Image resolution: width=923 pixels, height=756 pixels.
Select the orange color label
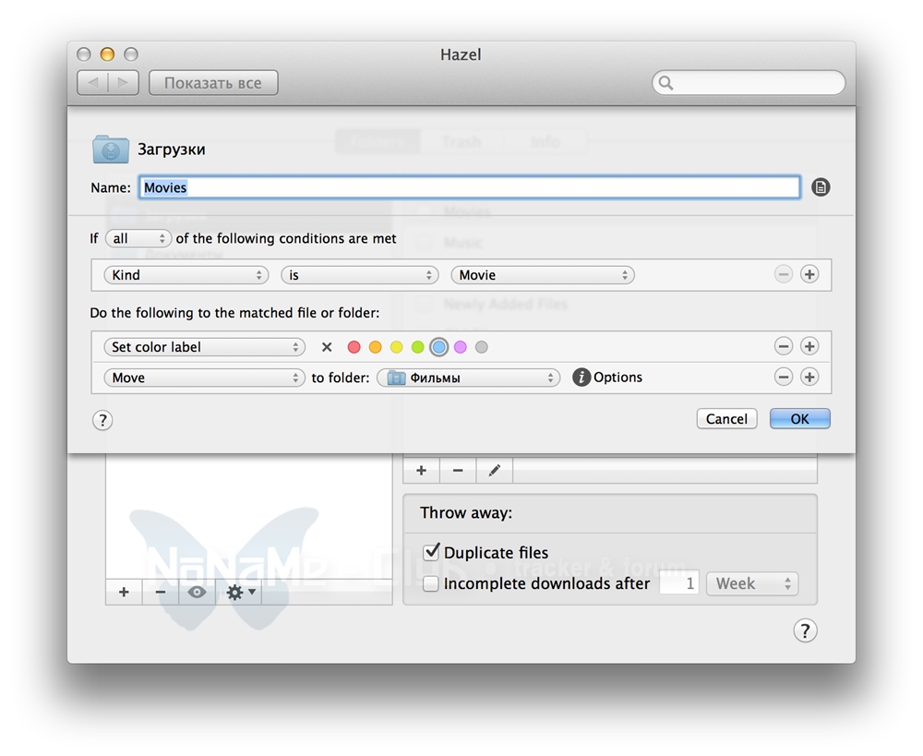[375, 347]
